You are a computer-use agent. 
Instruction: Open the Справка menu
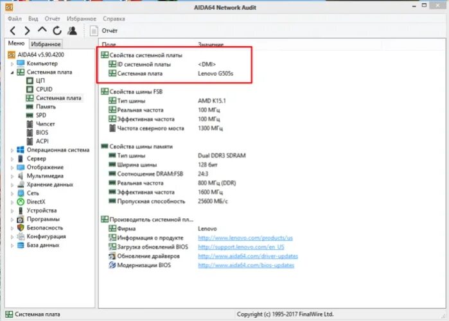tap(114, 19)
